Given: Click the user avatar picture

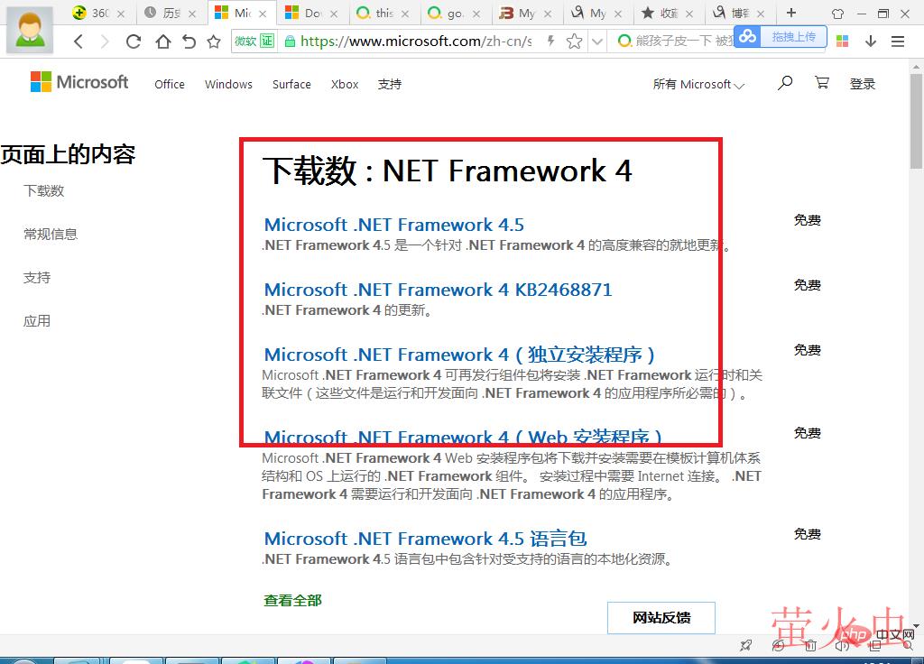Looking at the screenshot, I should (x=30, y=30).
